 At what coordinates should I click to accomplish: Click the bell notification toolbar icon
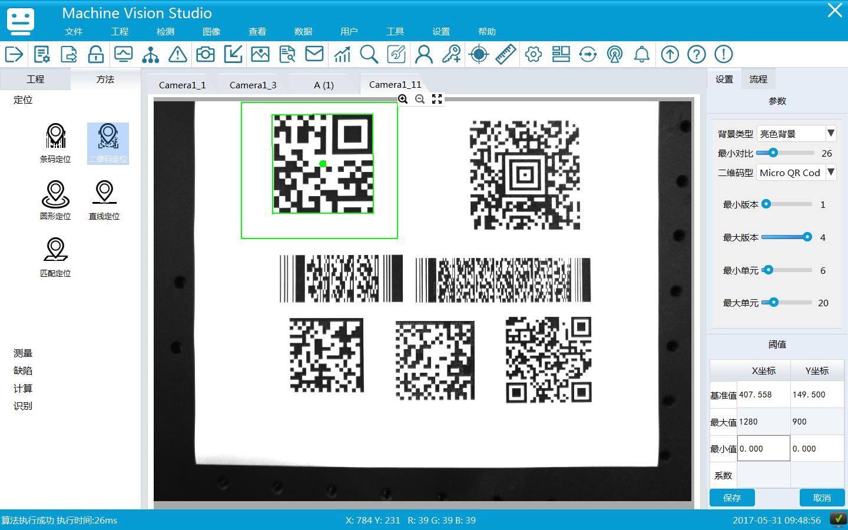[x=642, y=54]
